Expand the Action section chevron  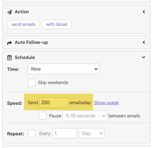pos(144,12)
